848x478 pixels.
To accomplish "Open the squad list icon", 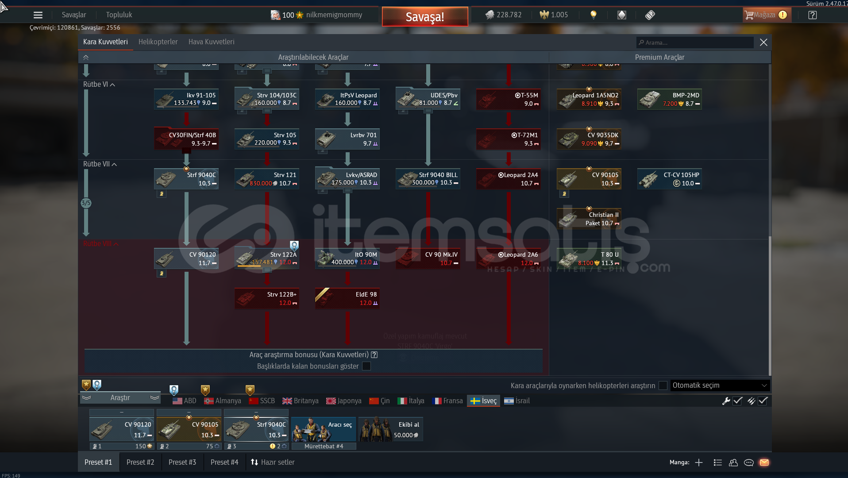I will 718,463.
